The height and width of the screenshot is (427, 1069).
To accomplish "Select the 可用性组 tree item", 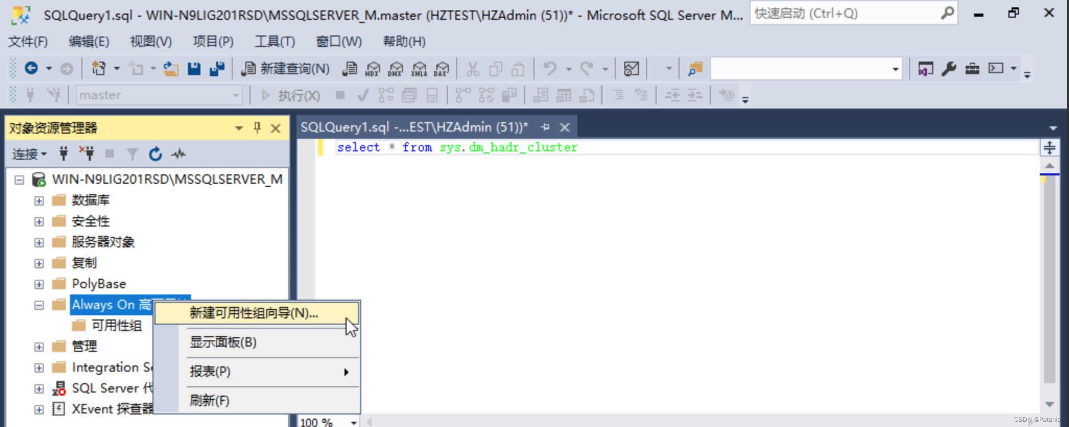I will coord(116,326).
